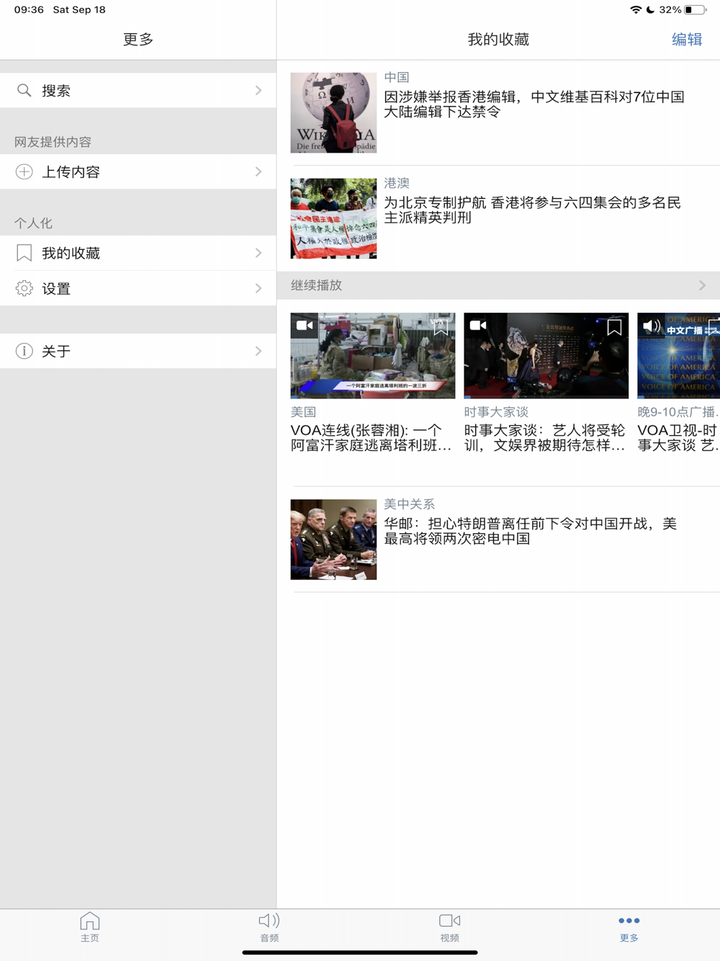Toggle bookmark on 时事大家谈 艺人 video
720x961 pixels.
[614, 327]
